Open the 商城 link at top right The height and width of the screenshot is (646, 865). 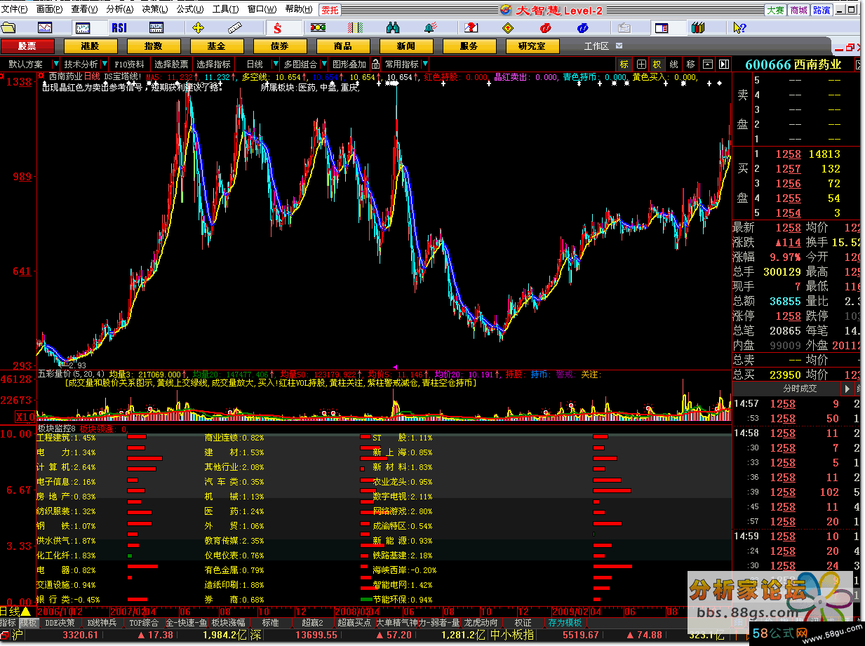click(798, 10)
